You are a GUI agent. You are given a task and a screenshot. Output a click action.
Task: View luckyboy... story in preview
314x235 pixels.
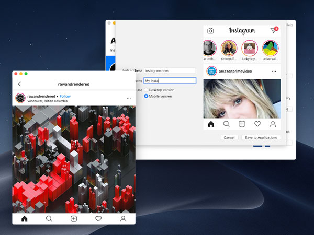tap(250, 48)
